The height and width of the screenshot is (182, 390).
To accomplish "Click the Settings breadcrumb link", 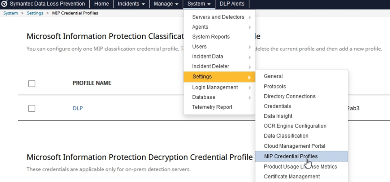I will click(35, 13).
